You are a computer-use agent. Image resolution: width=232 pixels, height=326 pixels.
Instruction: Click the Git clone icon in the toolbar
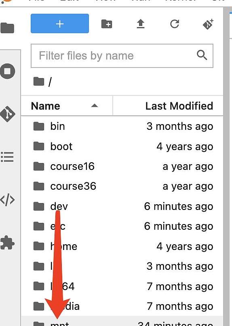[208, 24]
